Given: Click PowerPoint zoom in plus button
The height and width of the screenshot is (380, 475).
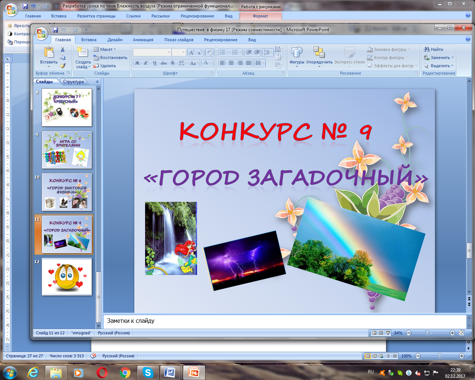Looking at the screenshot, I should (x=452, y=333).
